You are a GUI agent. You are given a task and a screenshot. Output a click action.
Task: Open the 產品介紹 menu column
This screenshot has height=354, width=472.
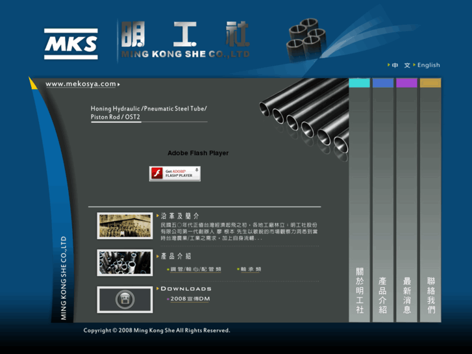[x=383, y=200]
